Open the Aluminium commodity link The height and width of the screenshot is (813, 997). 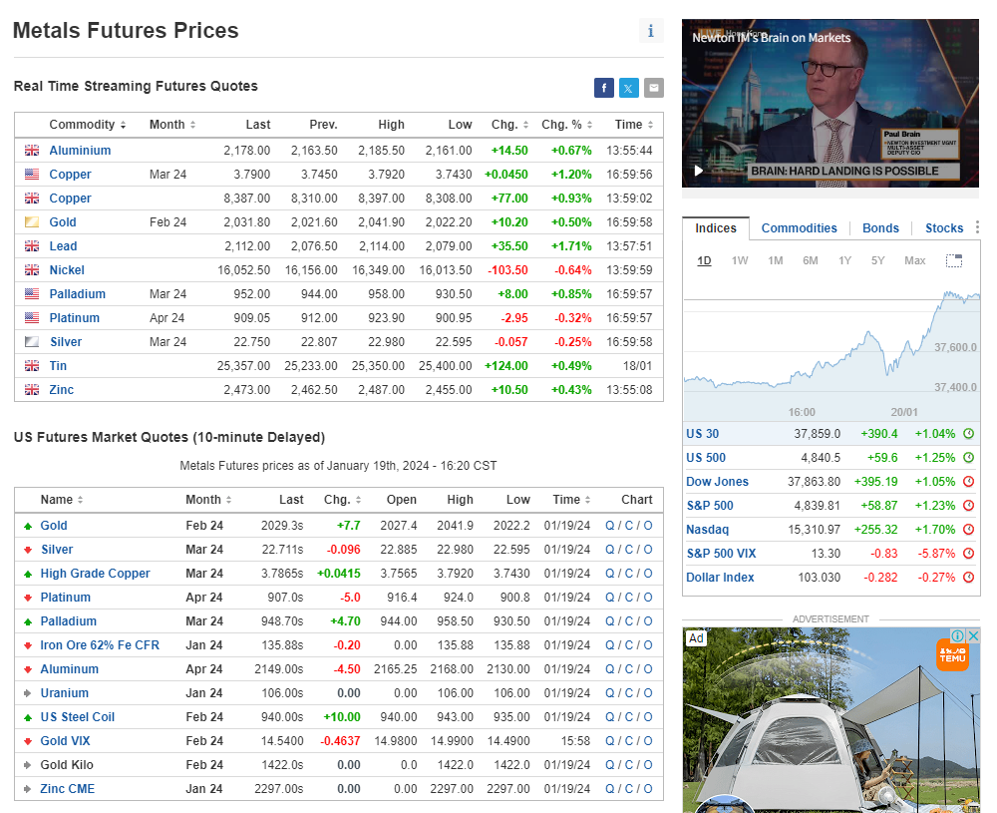click(x=80, y=151)
